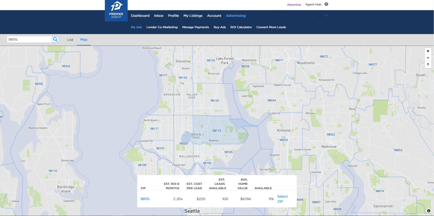Open Buy Ads page
434x216 pixels.
(x=220, y=27)
